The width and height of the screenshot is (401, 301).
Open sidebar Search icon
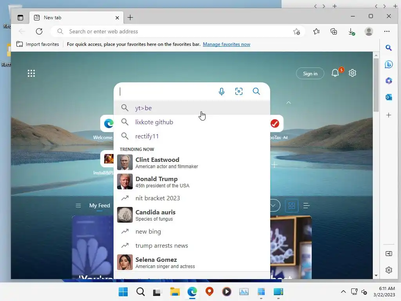(x=389, y=48)
